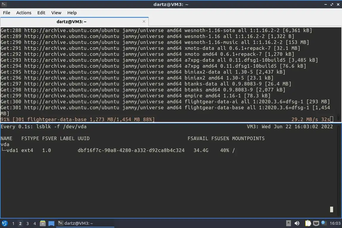Open the View menu
Viewport: 342px width, 228px height.
(x=56, y=13)
